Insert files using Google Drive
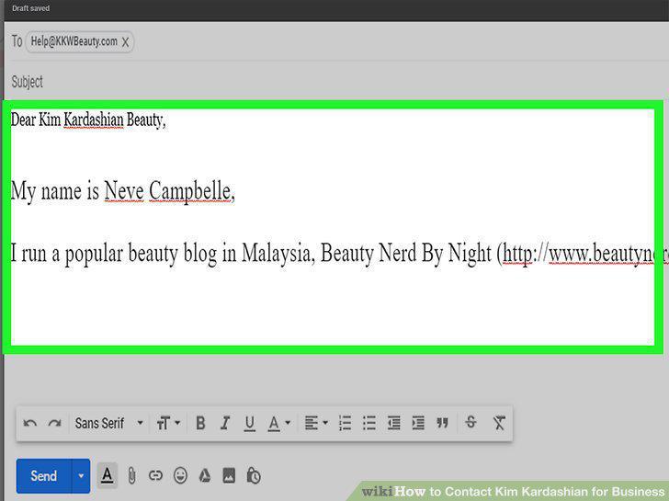This screenshot has height=501, width=669. (205, 475)
